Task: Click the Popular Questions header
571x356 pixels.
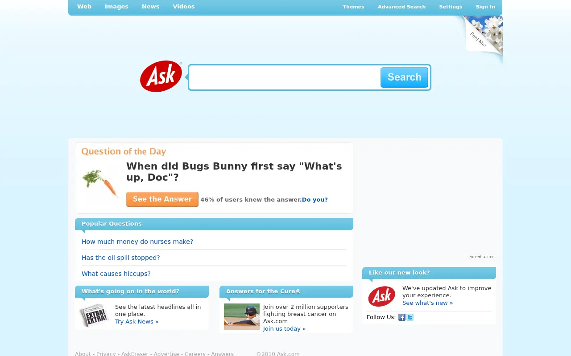Action: pos(214,224)
